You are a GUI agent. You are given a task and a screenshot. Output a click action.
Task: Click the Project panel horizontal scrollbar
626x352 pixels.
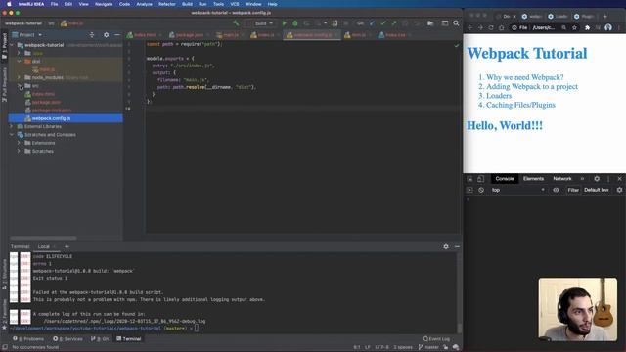click(43, 238)
